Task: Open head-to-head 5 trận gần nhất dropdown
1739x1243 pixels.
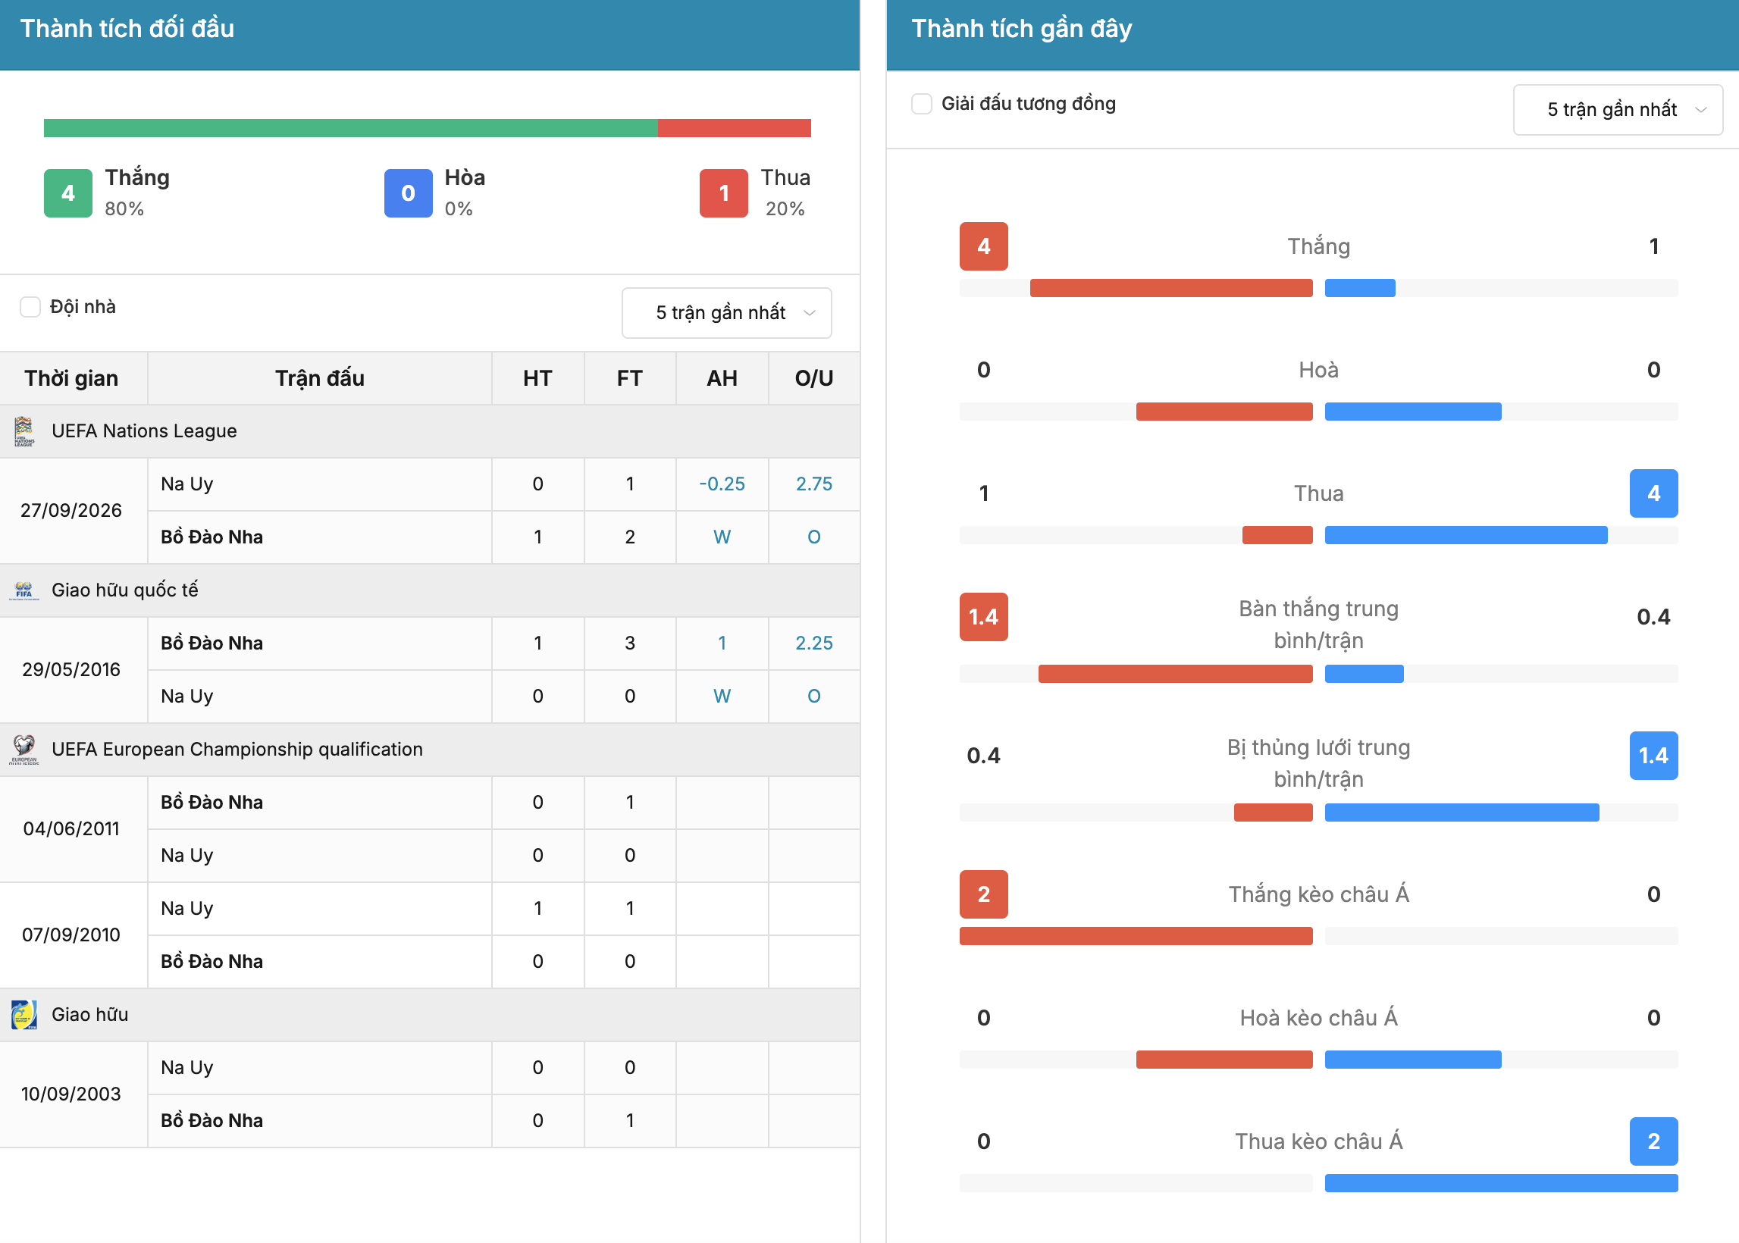Action: [726, 312]
